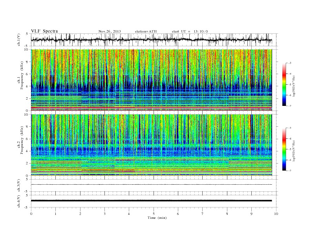Click the ch.3 flat voltage trace panel
The width and height of the screenshot is (311, 240).
154,185
